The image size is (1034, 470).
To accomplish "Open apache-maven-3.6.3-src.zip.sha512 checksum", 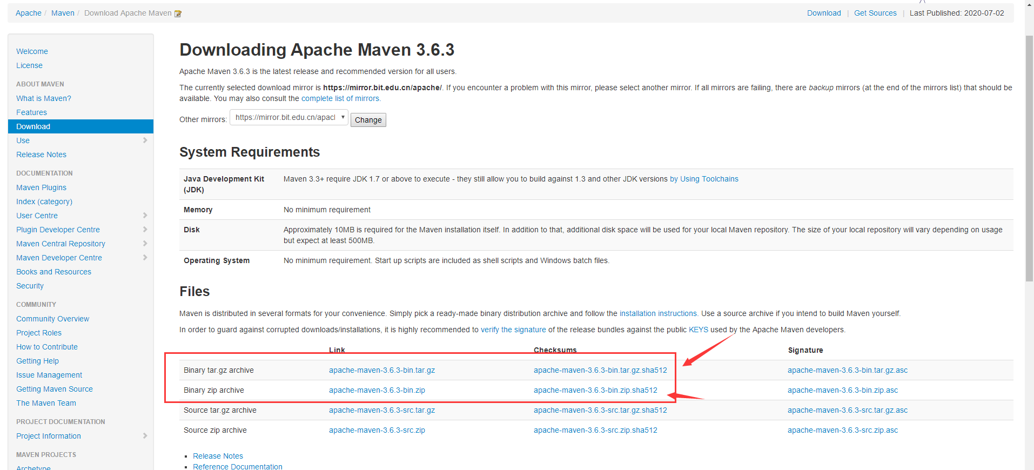I will (595, 430).
